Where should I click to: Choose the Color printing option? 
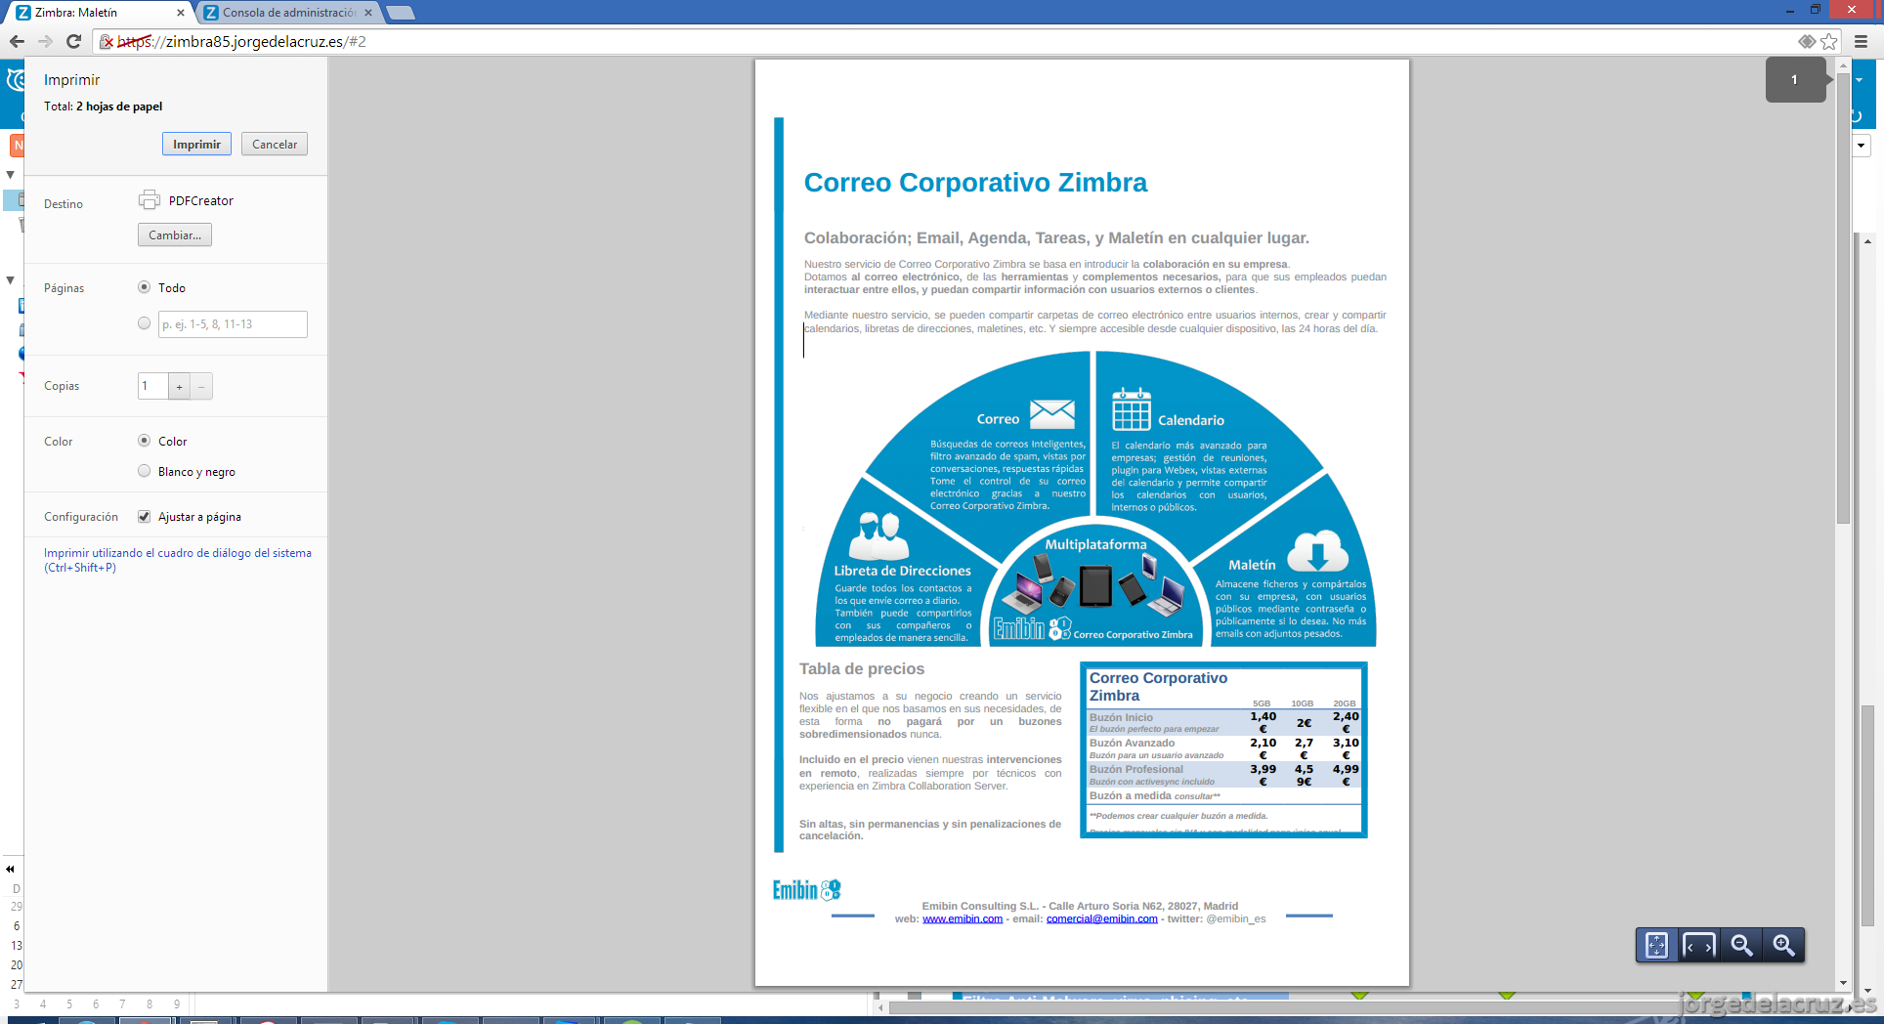145,441
